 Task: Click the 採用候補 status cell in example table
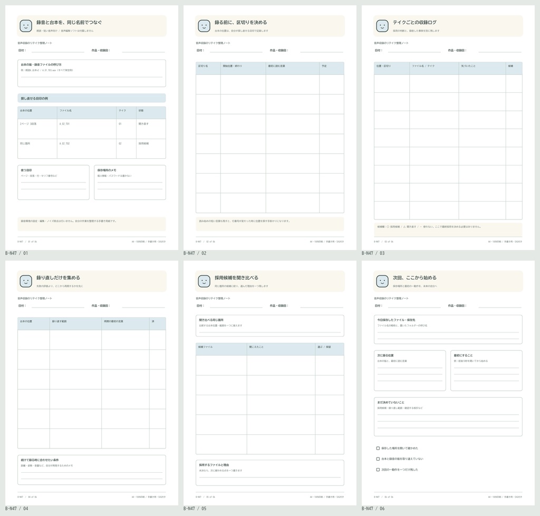151,148
